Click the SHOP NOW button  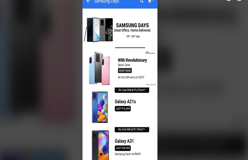[125, 71]
